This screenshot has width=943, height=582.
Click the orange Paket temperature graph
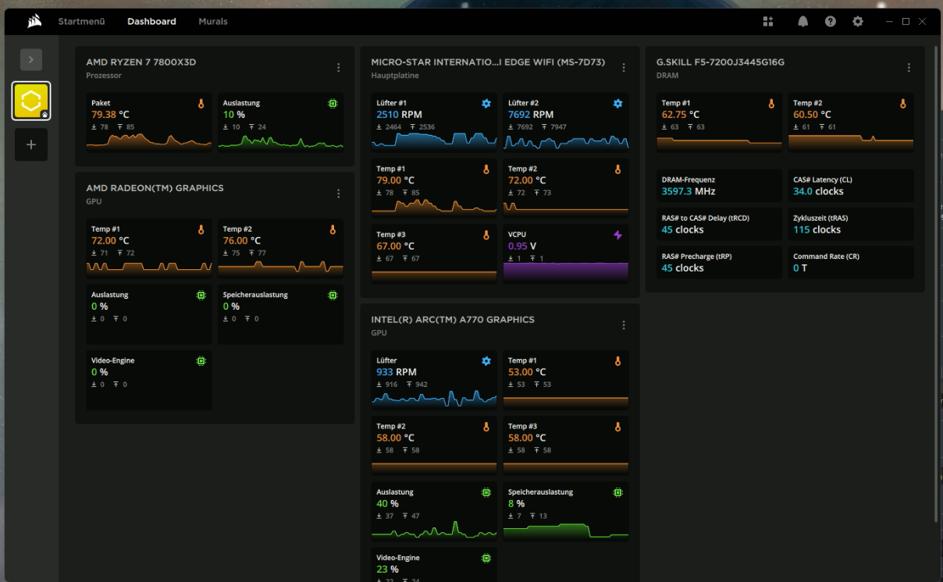149,140
